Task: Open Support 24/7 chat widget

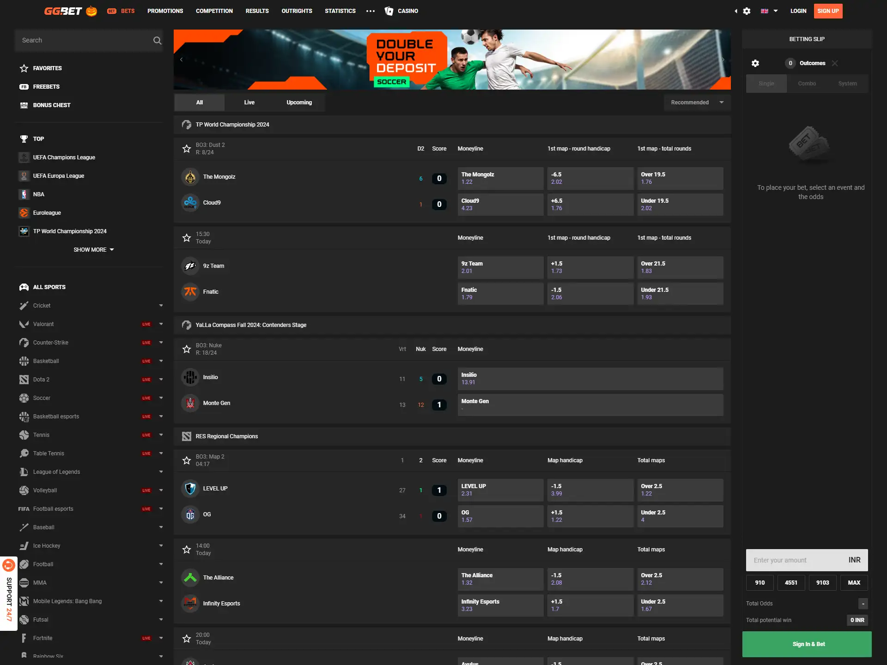Action: 9,594
